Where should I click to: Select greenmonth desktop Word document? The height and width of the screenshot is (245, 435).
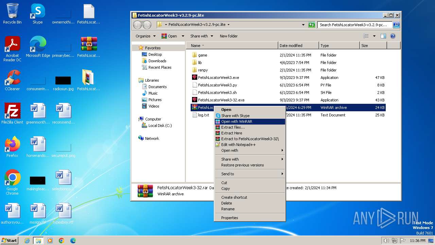[38, 114]
